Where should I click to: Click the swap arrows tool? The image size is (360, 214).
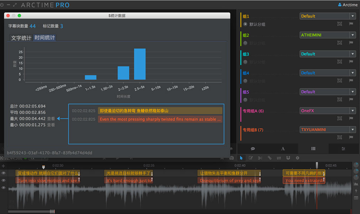point(279,158)
